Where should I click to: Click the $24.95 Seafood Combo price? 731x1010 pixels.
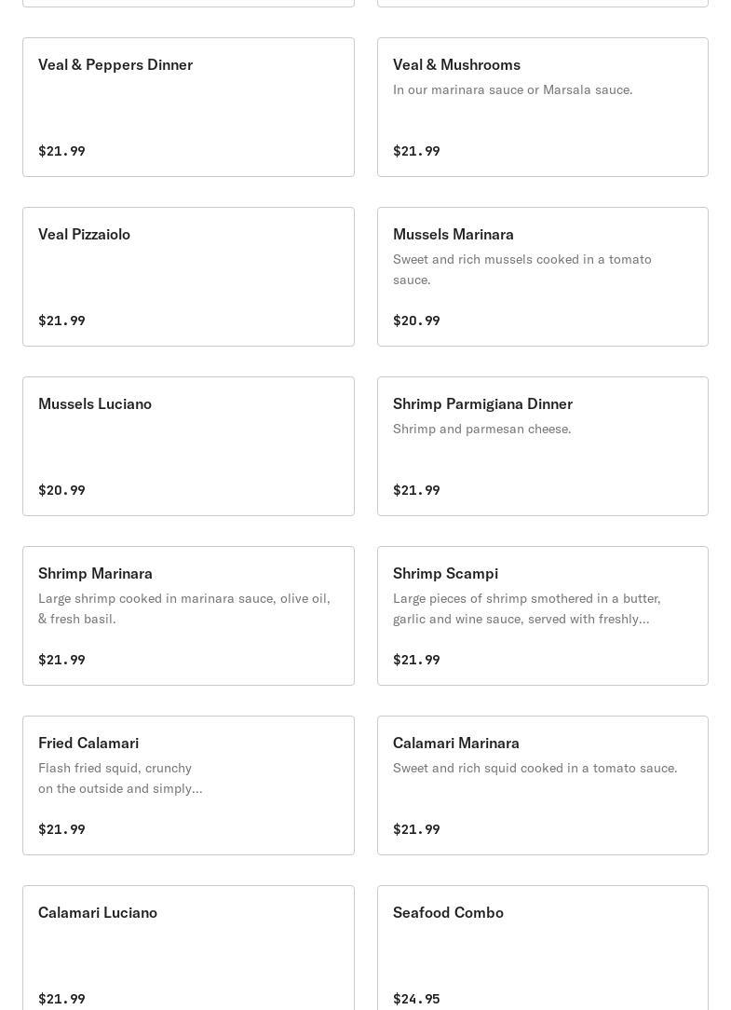[x=416, y=999]
